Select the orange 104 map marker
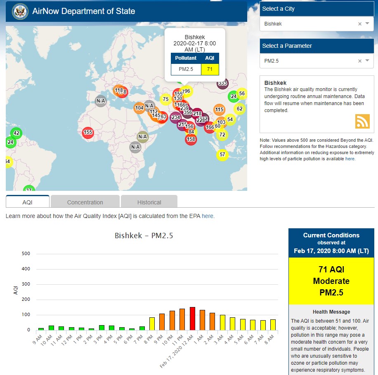 (x=139, y=108)
